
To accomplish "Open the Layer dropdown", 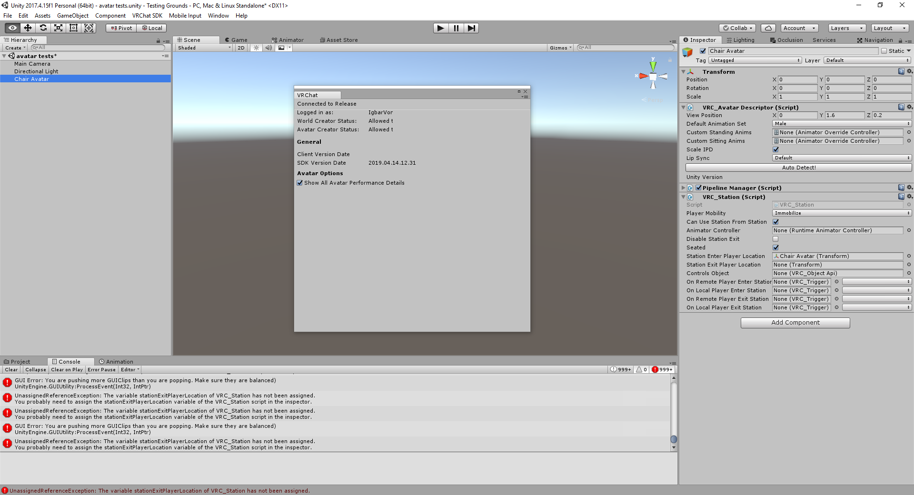I will tap(867, 60).
